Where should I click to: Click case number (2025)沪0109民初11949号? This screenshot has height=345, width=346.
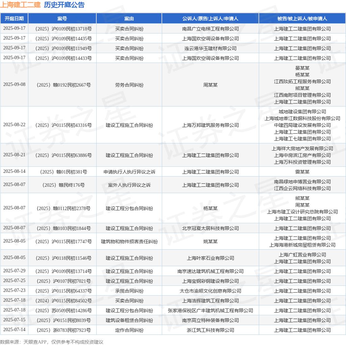tap(63, 48)
